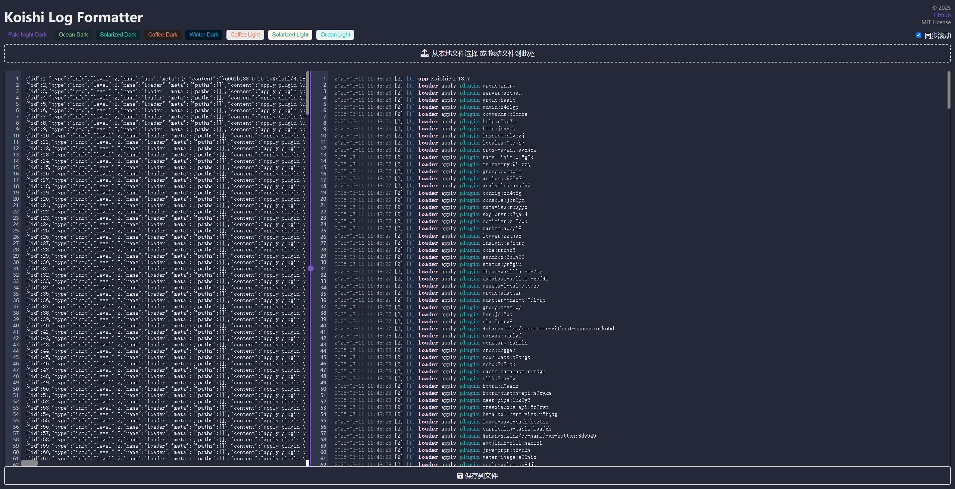955x489 pixels.
Task: Click the Koishi Log Formatter title
Action: click(x=73, y=17)
